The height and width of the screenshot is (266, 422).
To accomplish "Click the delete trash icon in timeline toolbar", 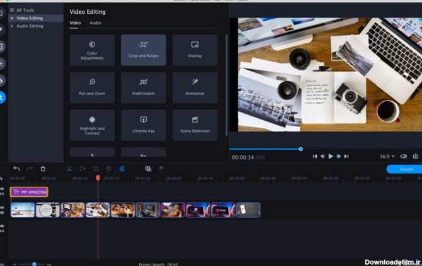I will click(x=43, y=169).
